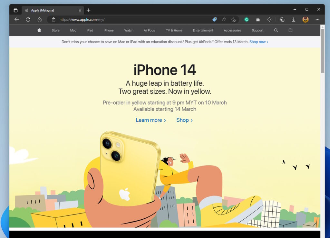Click the vertical scrollbar thumb
Screen dimensions: 330x238
click(x=322, y=51)
